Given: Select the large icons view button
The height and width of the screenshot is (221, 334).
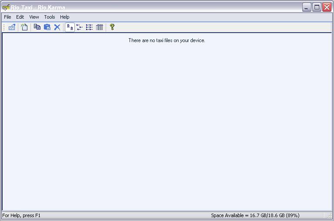Looking at the screenshot, I should coord(70,27).
